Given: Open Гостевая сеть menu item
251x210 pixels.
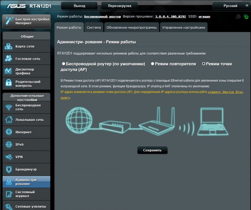Looking at the screenshot, I should (x=26, y=58).
